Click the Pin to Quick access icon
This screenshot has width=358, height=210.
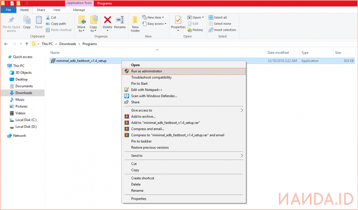(11, 20)
